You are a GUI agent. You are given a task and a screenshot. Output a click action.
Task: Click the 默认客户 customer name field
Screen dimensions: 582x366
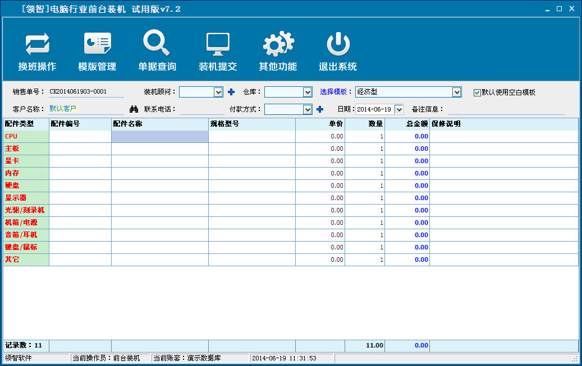[84, 109]
